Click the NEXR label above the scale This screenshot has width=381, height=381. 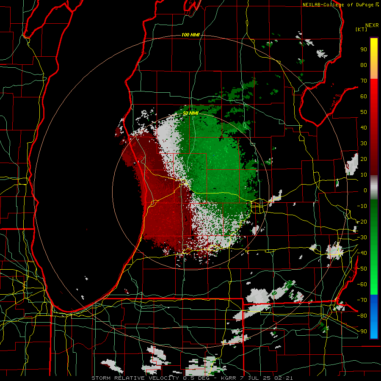coord(372,25)
